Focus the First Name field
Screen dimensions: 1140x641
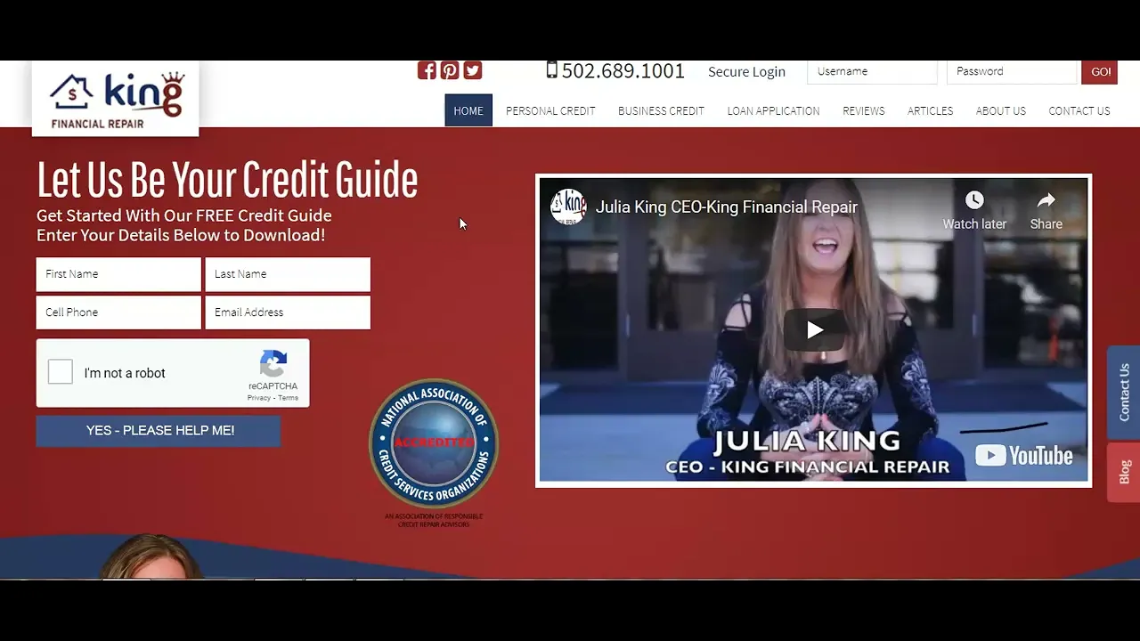click(x=118, y=274)
